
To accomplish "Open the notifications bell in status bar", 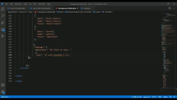I will click(x=174, y=97).
